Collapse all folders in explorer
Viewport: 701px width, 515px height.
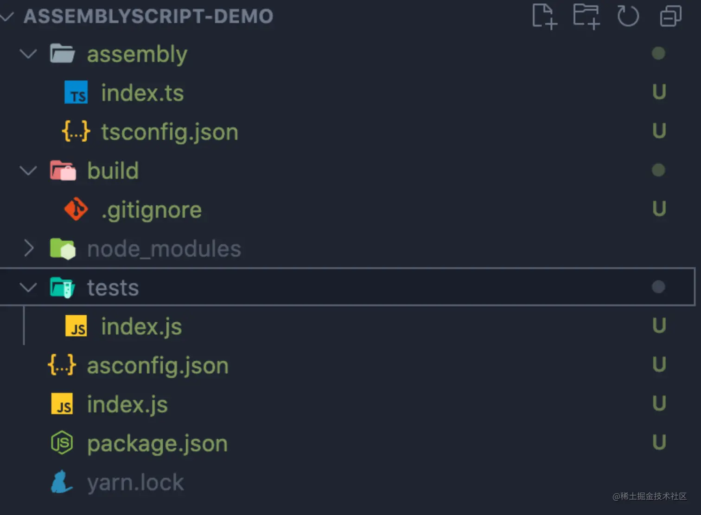(x=670, y=17)
